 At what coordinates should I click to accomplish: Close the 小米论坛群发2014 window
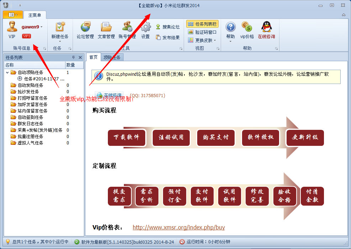click(x=343, y=5)
